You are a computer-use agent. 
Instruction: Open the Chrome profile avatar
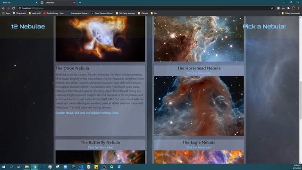pos(294,8)
